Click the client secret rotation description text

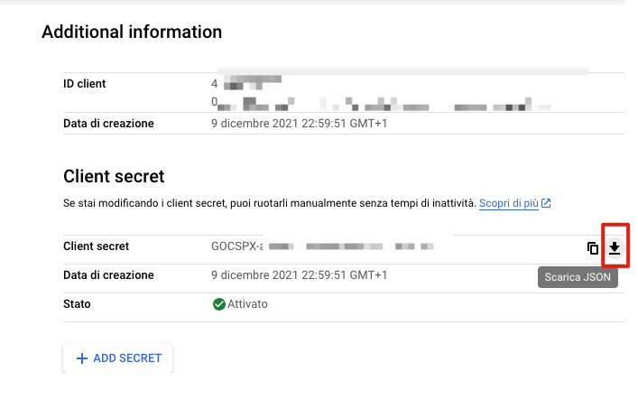pyautogui.click(x=269, y=203)
